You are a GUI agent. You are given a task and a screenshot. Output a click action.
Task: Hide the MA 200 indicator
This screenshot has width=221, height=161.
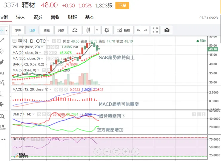coord(48,58)
